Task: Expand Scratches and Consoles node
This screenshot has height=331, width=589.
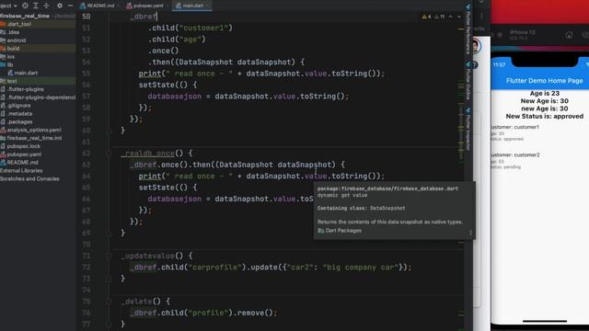Action: coord(29,178)
